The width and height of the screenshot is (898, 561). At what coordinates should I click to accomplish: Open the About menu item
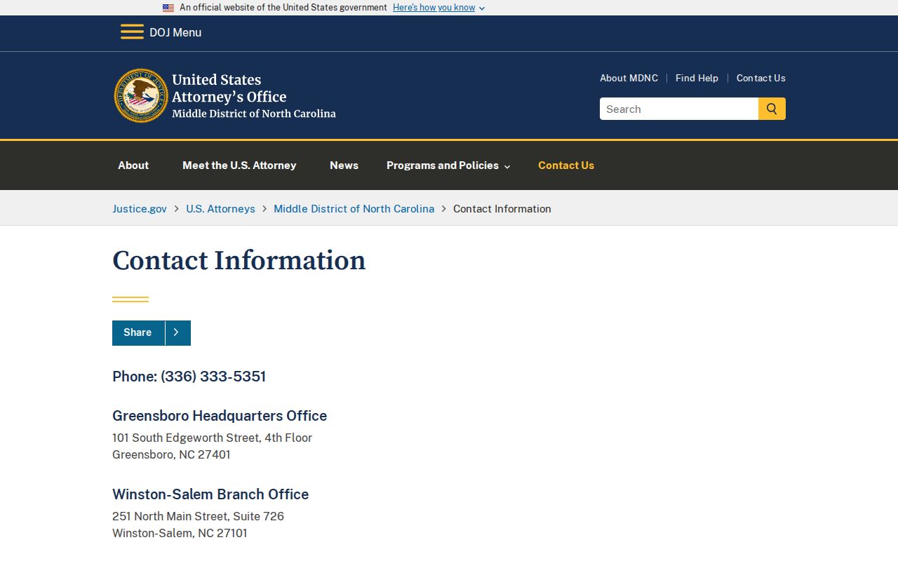pyautogui.click(x=133, y=165)
